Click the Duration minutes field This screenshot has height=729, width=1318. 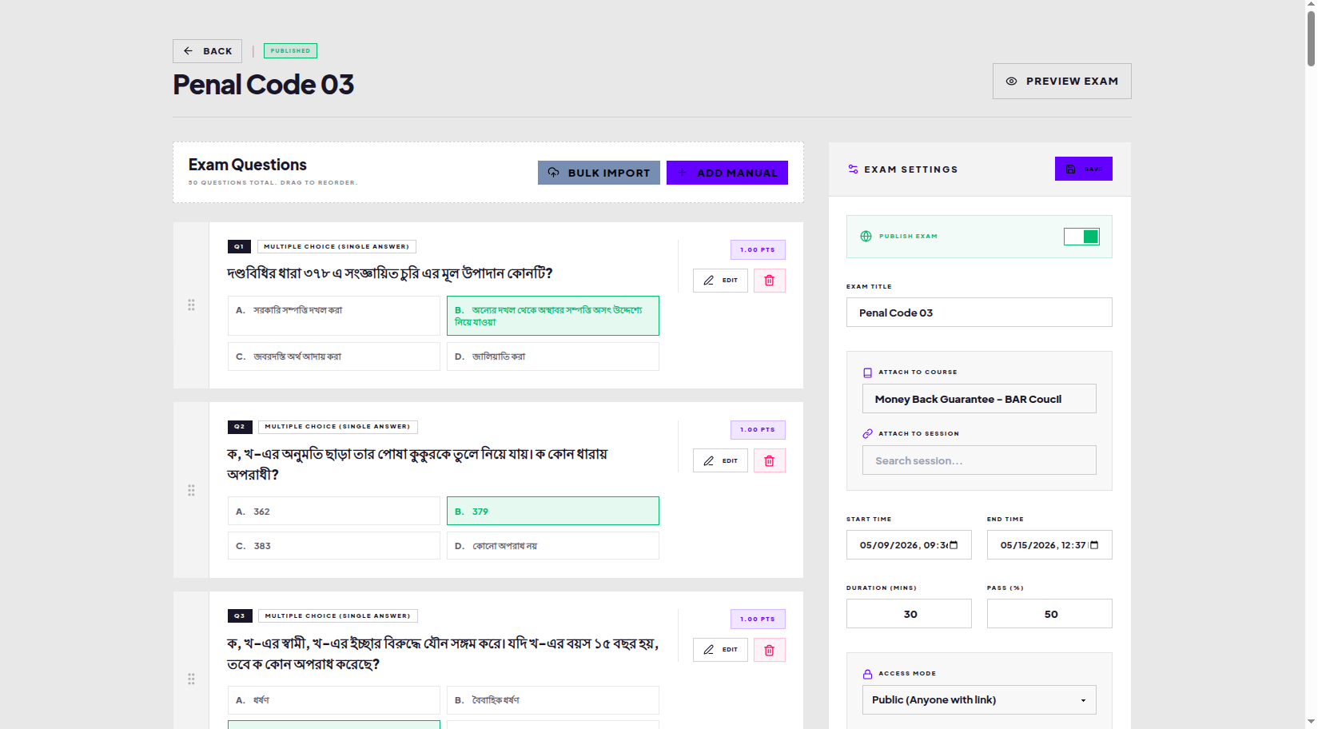pyautogui.click(x=909, y=614)
